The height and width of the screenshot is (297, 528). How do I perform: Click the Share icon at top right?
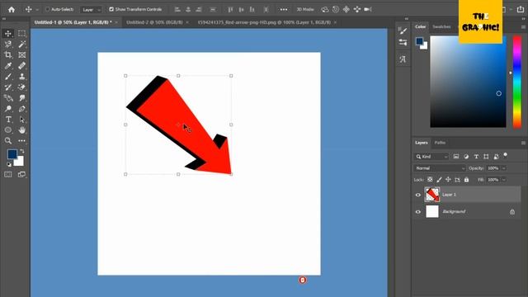click(x=521, y=9)
